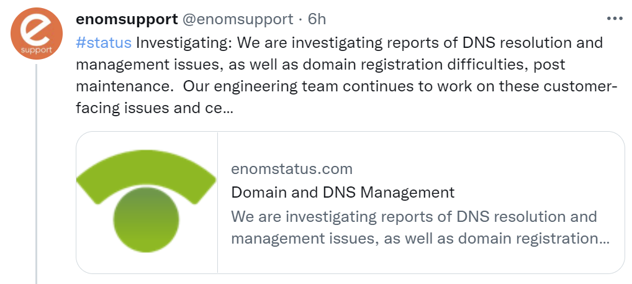Open the tweet's 6h timestamp

(x=317, y=19)
